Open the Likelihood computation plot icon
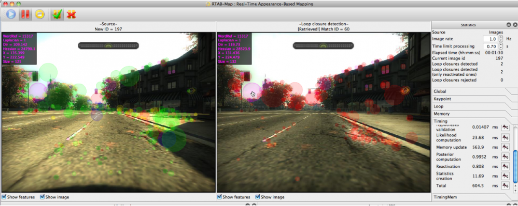The image size is (518, 206). tap(505, 137)
